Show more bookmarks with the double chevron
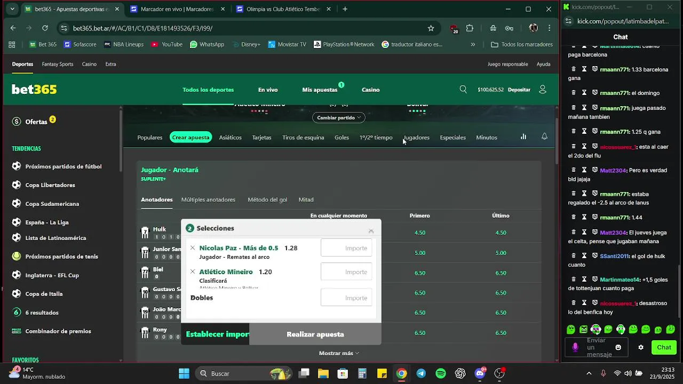This screenshot has height=384, width=683. (473, 44)
